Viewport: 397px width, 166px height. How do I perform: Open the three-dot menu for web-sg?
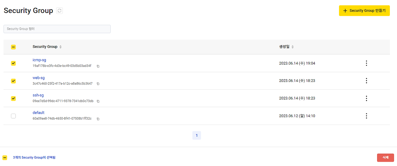coord(366,81)
